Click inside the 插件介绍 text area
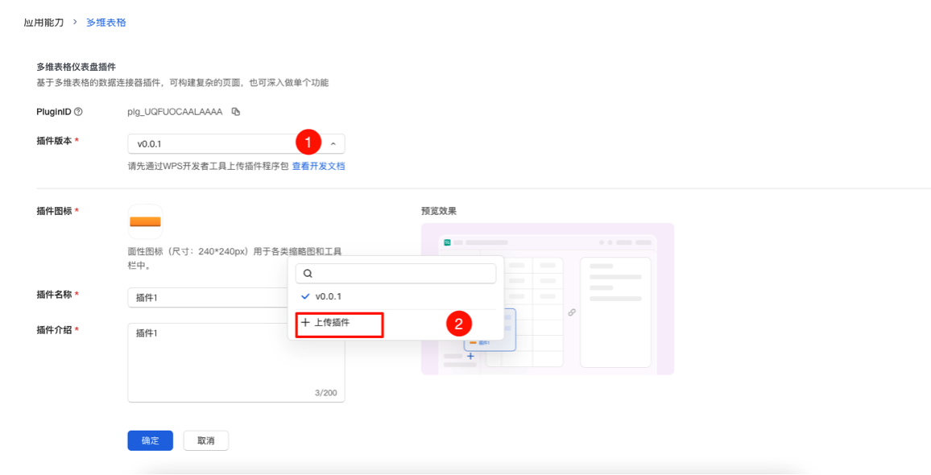 pyautogui.click(x=235, y=362)
